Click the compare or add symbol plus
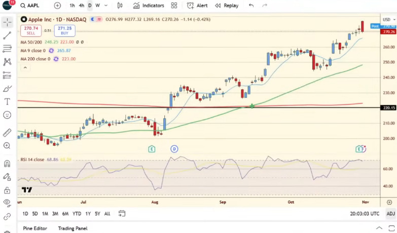 pos(57,6)
